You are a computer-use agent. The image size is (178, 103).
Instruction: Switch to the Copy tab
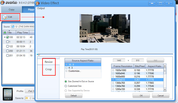[12, 10]
